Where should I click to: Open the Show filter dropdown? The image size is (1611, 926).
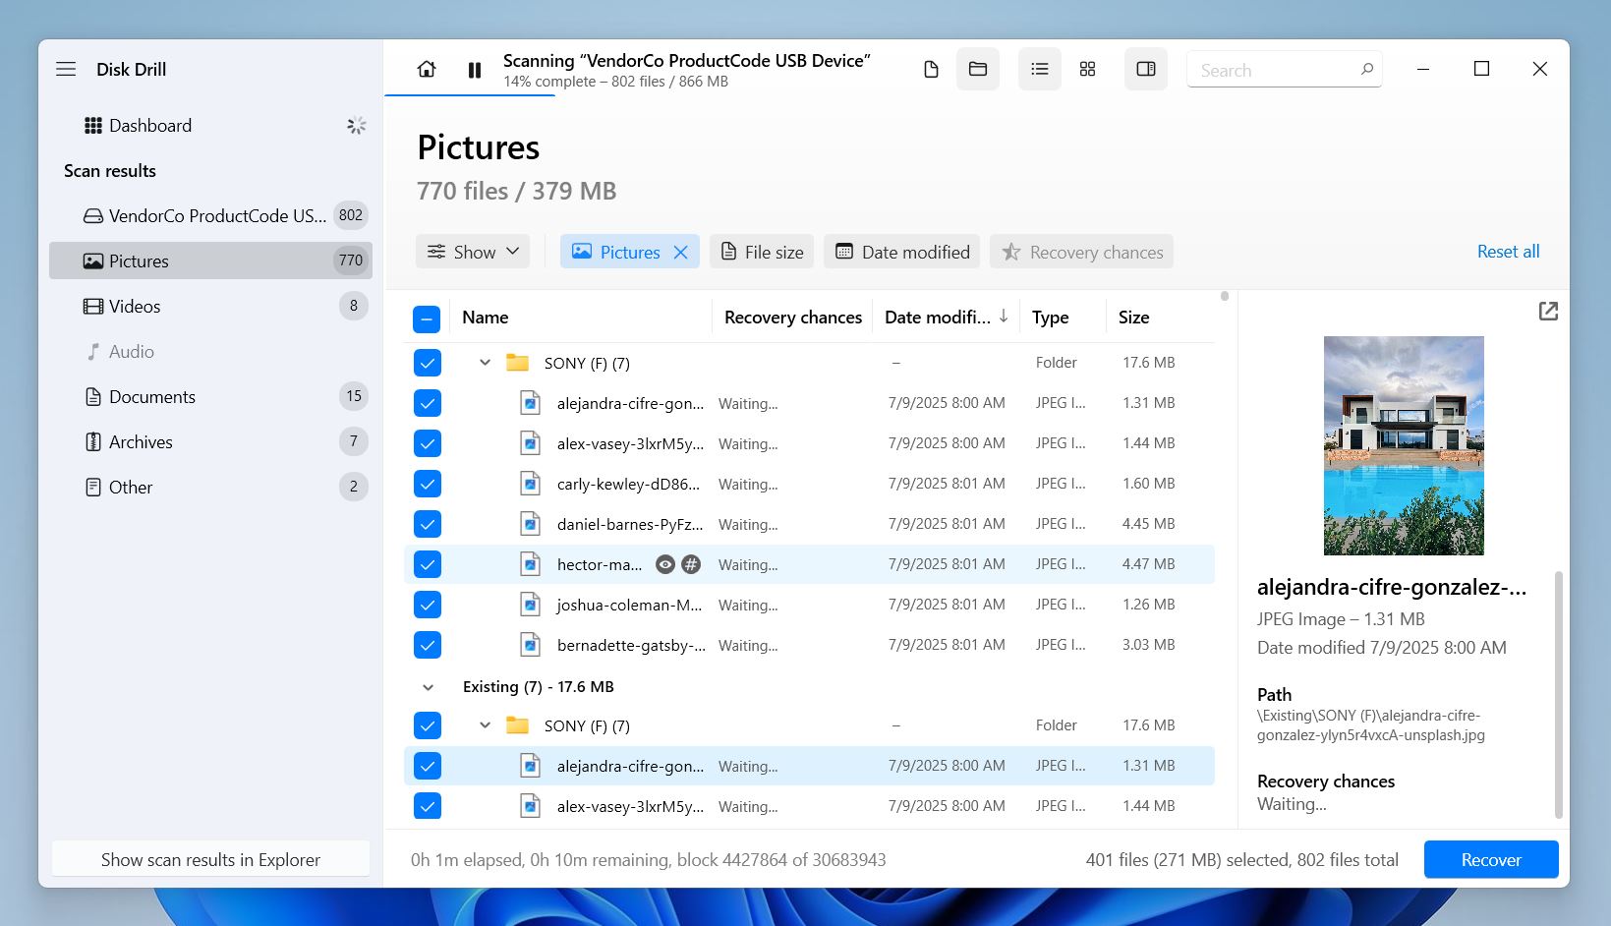[x=473, y=252]
